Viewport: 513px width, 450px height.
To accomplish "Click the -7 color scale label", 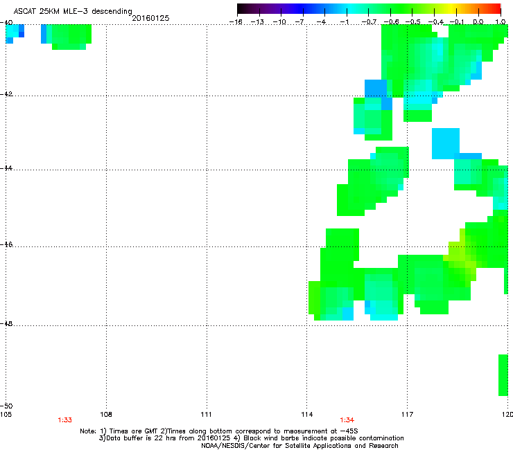I will click(301, 22).
